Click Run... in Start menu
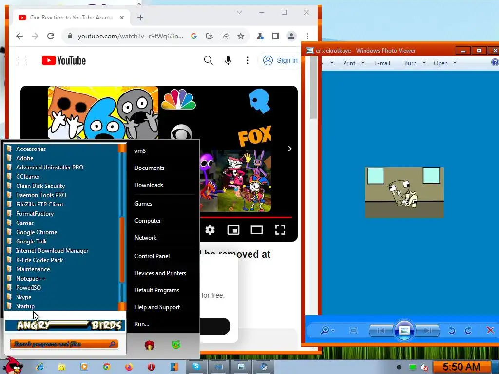Image resolution: width=499 pixels, height=374 pixels. pos(142,324)
